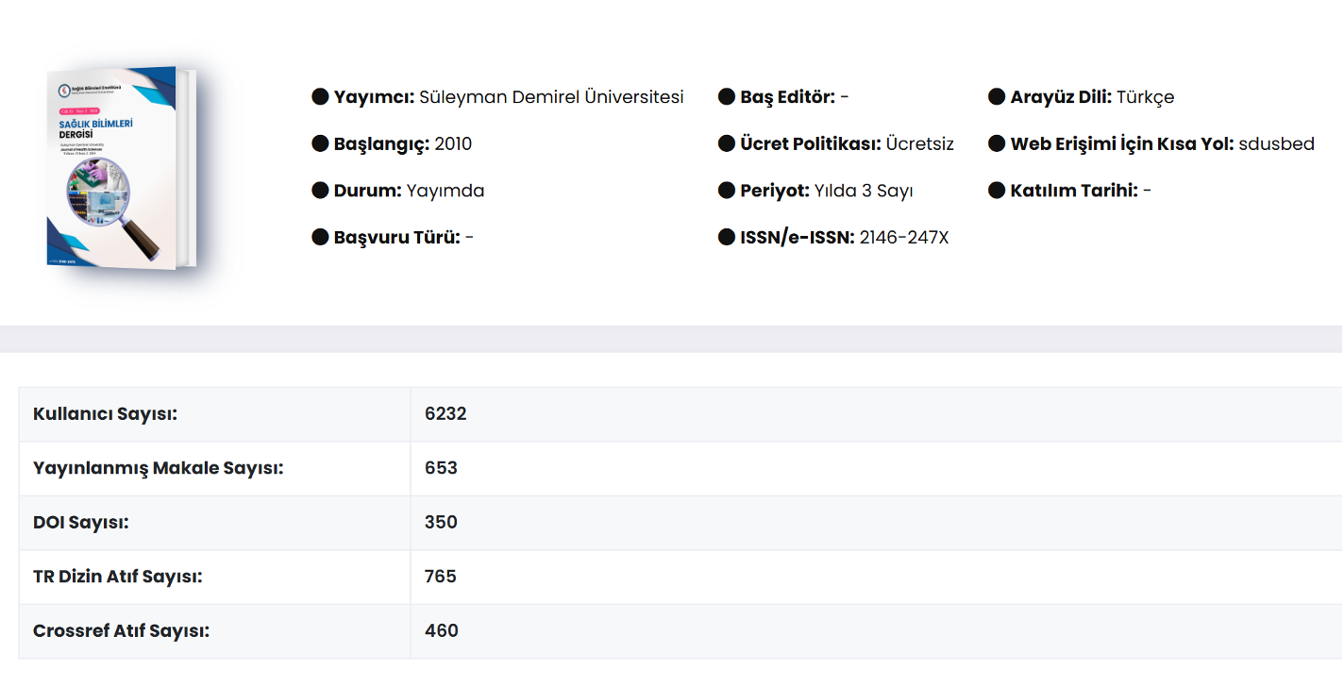Click the bullet icon next to Yayımcı

tap(320, 97)
